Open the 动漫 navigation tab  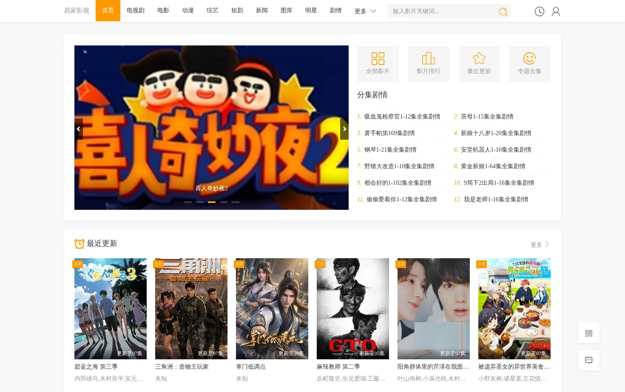tap(188, 11)
